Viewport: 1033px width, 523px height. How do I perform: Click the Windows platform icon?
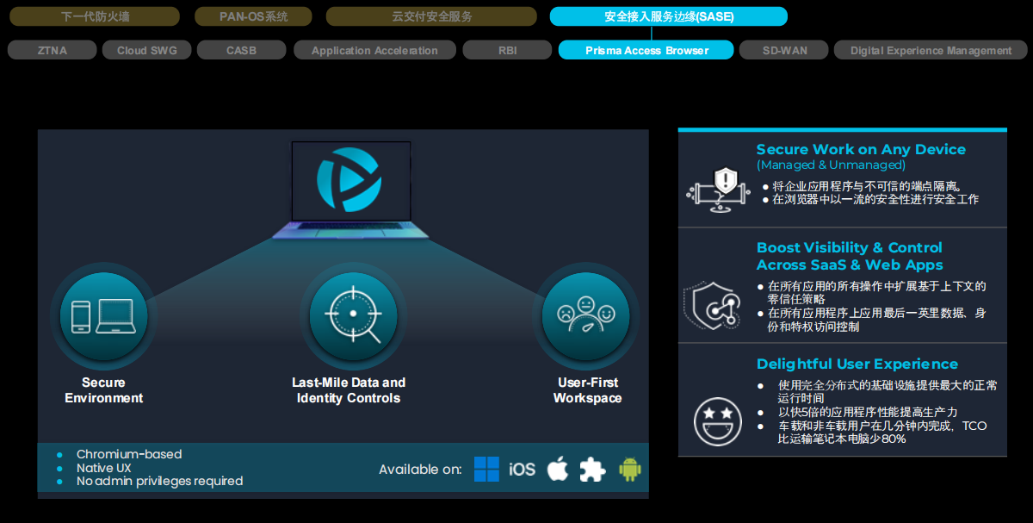pyautogui.click(x=486, y=470)
